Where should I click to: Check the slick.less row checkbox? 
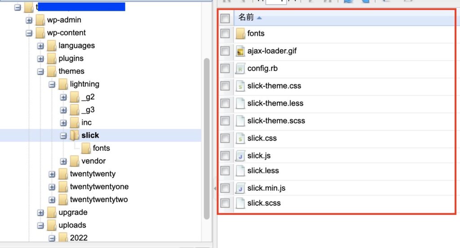point(225,171)
